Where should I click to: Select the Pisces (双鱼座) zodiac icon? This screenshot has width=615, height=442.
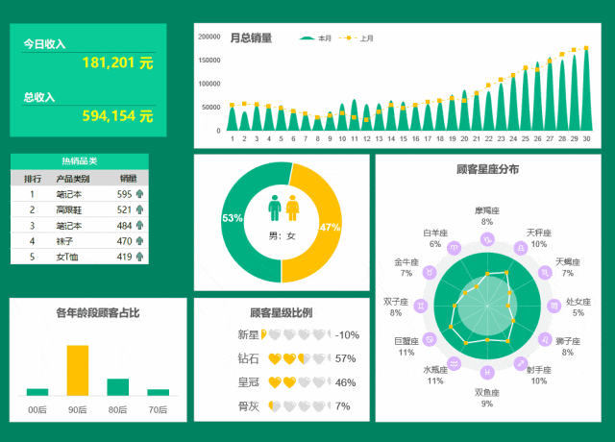[487, 373]
